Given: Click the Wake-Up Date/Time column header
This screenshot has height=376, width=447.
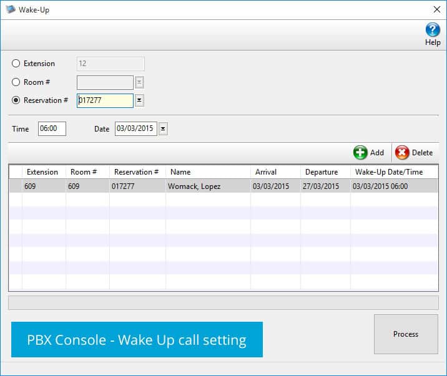Looking at the screenshot, I should tap(388, 172).
